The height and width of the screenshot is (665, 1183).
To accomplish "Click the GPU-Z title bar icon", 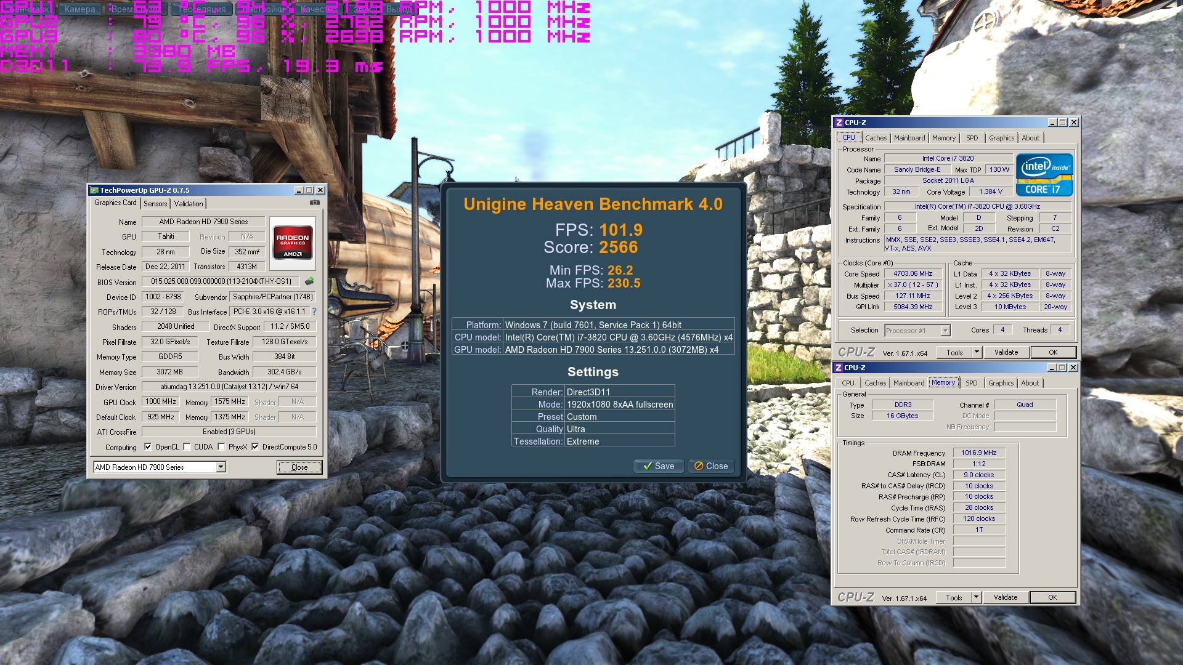I will 94,190.
